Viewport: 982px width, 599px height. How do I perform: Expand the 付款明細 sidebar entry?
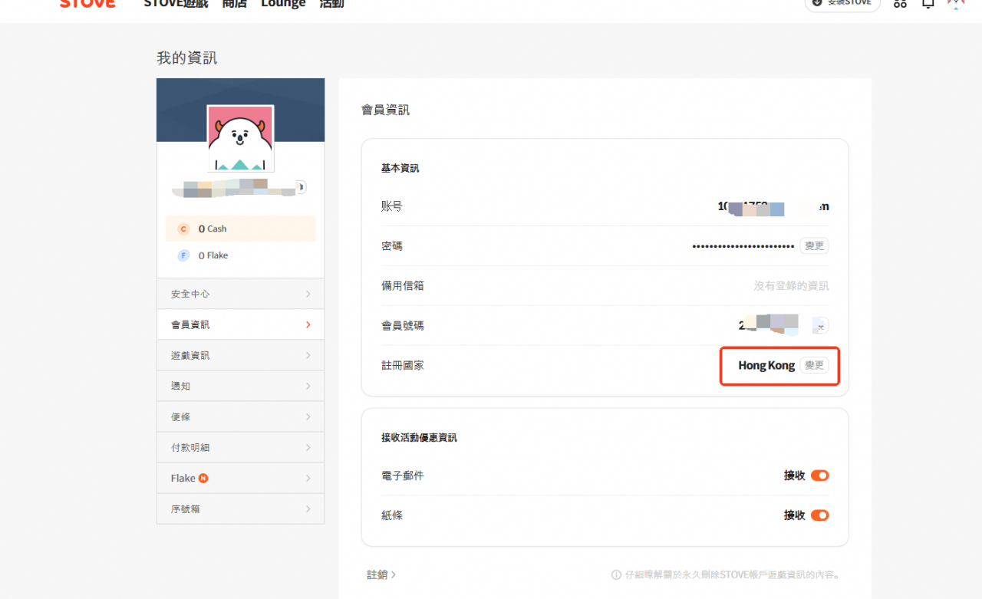tap(240, 446)
